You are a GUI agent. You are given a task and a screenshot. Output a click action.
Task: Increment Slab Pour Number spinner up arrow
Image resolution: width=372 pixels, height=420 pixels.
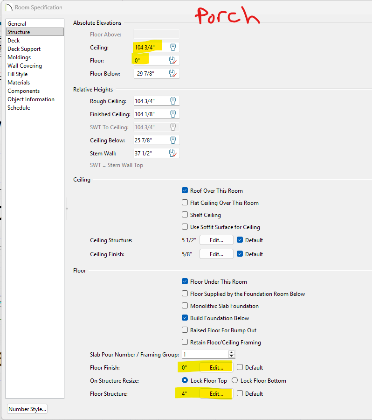click(x=232, y=352)
